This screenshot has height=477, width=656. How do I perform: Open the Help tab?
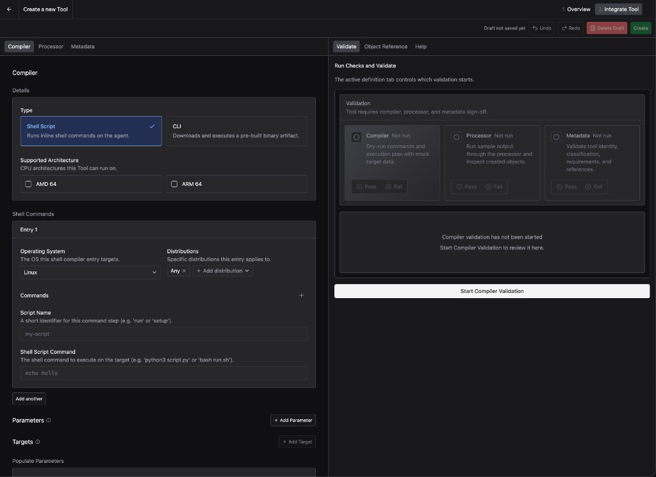421,47
